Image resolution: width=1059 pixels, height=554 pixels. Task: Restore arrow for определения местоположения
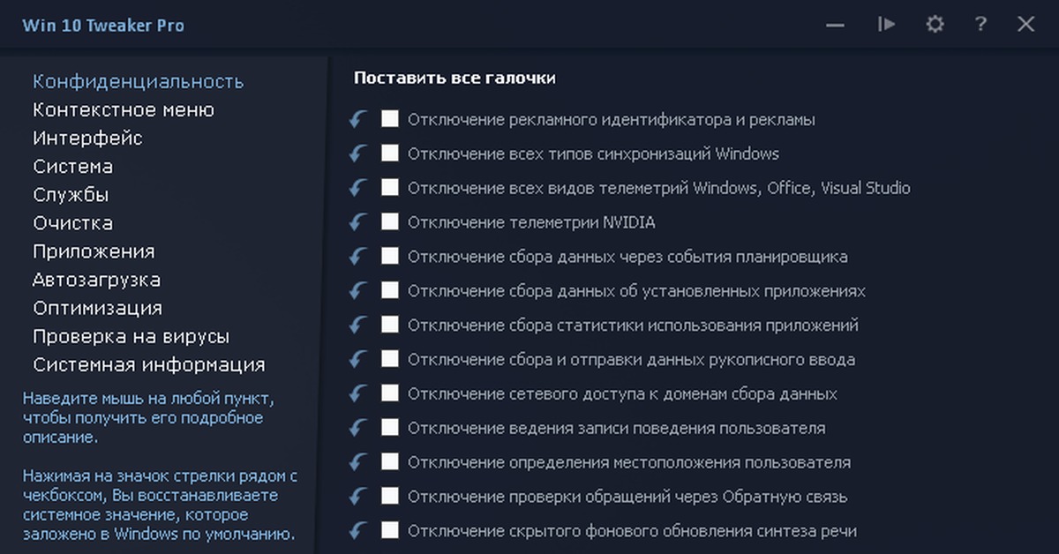click(x=357, y=463)
